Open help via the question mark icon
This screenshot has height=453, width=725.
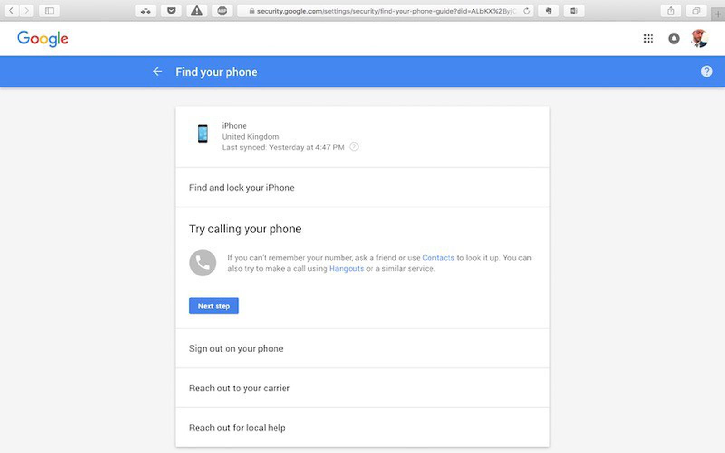707,71
